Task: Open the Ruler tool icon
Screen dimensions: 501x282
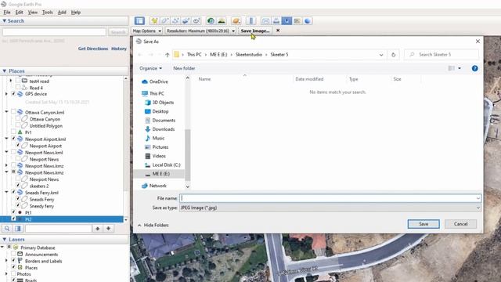Action: coord(251,21)
